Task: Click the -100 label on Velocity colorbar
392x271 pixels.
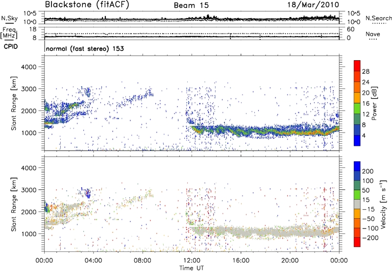Action: [x=370, y=228]
